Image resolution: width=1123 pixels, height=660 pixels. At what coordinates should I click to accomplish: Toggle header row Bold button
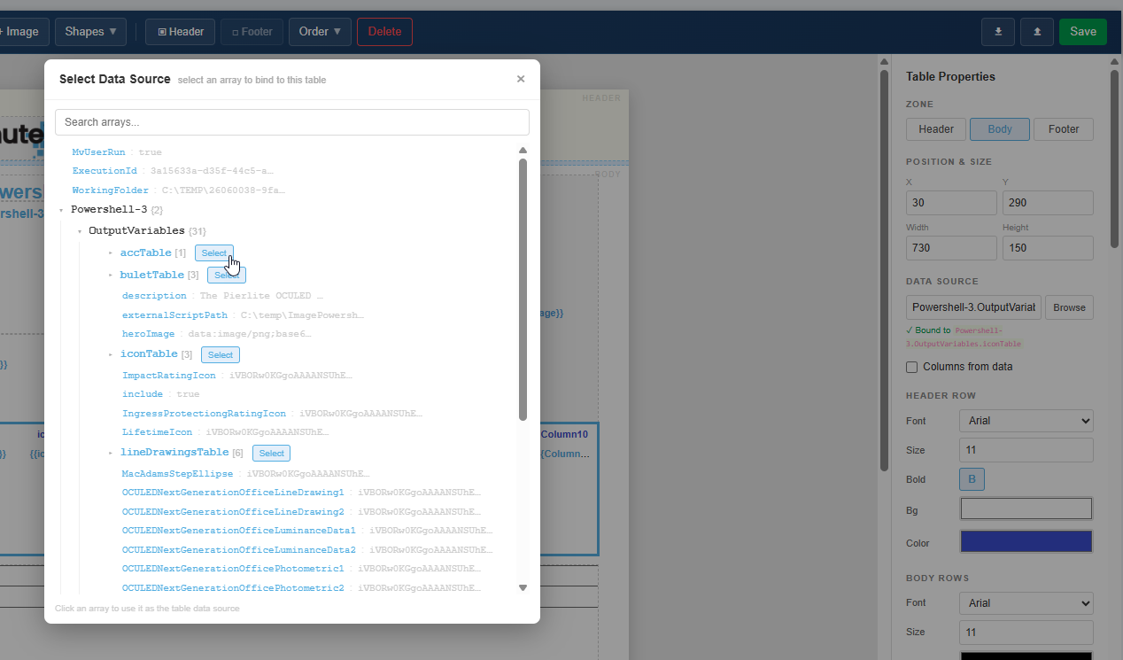(972, 479)
